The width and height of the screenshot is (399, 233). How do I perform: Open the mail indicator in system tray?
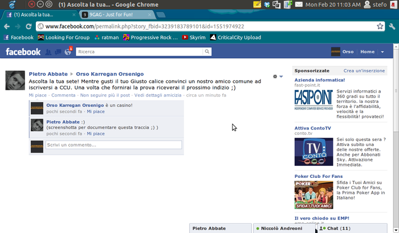click(299, 5)
